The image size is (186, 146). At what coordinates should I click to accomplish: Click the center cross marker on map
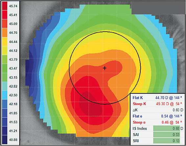105,68
